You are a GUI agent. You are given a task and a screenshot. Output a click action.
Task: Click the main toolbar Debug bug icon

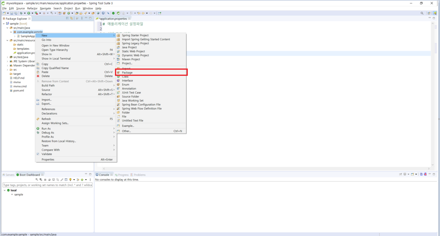coord(21,13)
